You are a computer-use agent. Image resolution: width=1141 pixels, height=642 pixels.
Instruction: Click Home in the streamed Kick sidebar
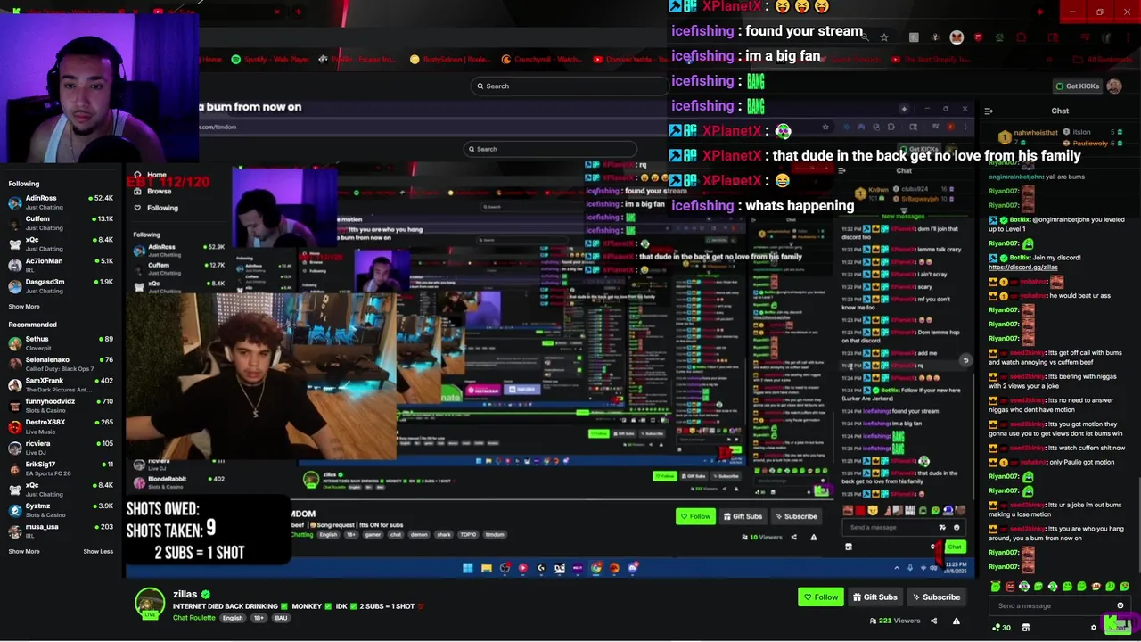pyautogui.click(x=151, y=175)
